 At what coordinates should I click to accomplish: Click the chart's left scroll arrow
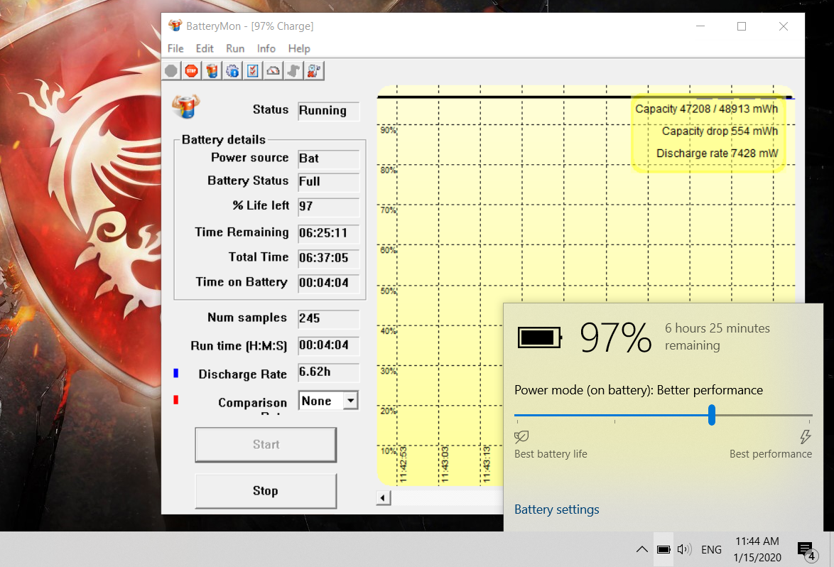tap(384, 498)
